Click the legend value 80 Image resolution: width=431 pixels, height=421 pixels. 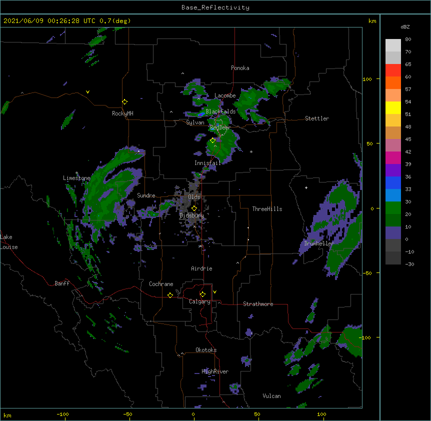(x=408, y=39)
